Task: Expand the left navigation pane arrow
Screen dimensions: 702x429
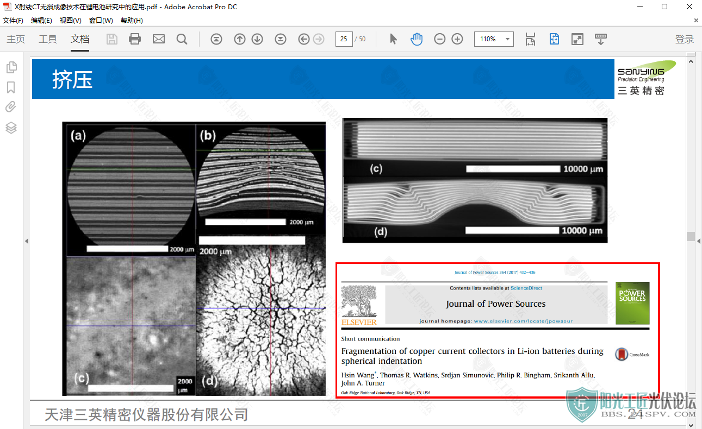Action: coord(27,241)
